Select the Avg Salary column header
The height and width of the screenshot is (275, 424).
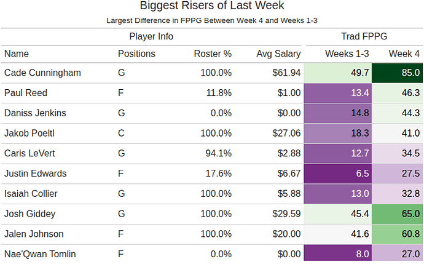278,54
